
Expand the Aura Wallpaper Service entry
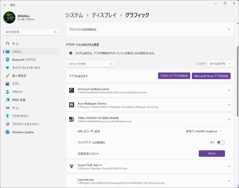tap(229, 105)
